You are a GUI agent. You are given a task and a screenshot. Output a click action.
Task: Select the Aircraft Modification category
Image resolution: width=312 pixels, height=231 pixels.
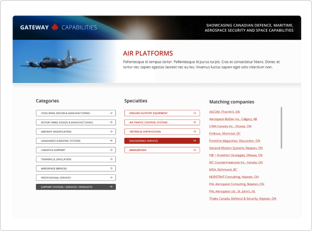click(x=76, y=131)
